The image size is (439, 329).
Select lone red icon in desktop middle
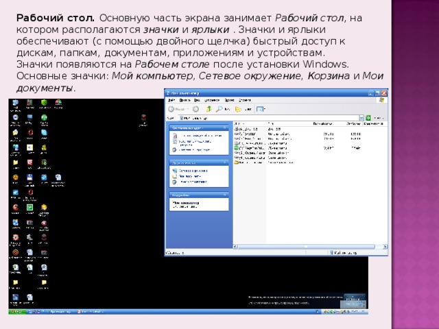click(143, 117)
